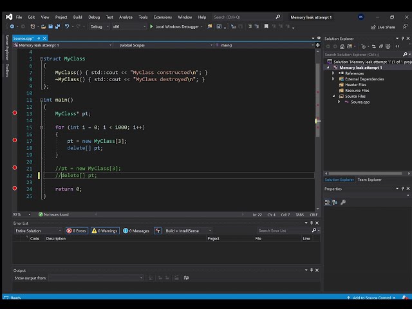
Task: Click the Search (Ctrl+Q) box
Action: click(x=247, y=17)
